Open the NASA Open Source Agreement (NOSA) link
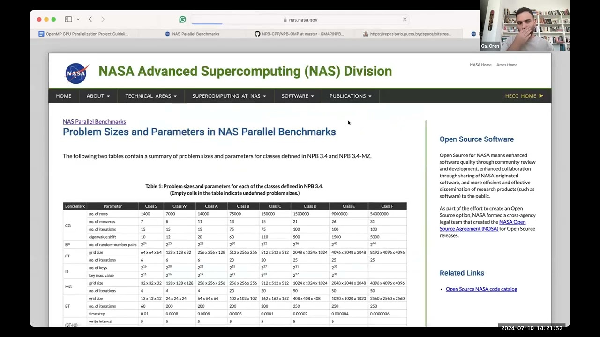 482,226
